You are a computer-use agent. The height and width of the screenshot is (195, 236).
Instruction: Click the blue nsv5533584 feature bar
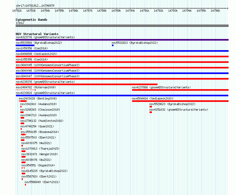pyautogui.click(x=25, y=45)
